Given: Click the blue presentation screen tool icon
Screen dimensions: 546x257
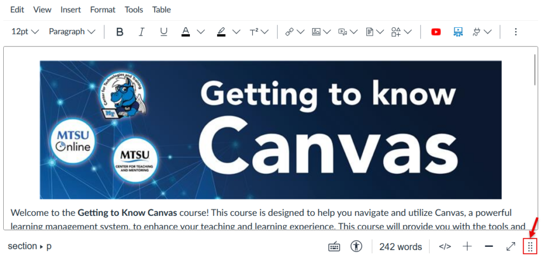Looking at the screenshot, I should [x=458, y=32].
